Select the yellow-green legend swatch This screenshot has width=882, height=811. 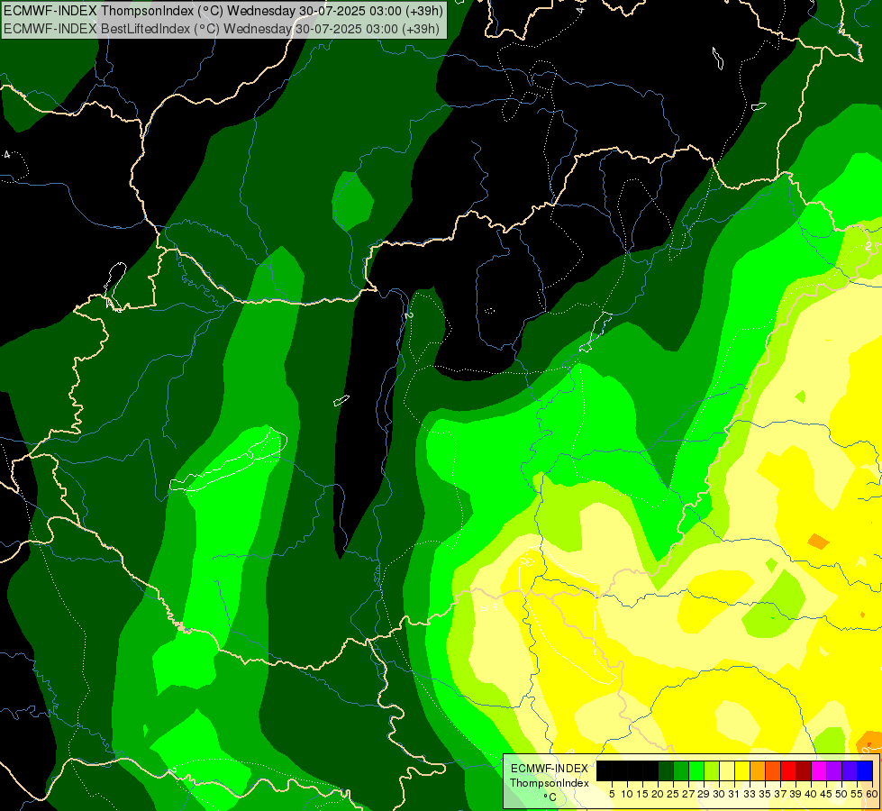click(x=712, y=770)
